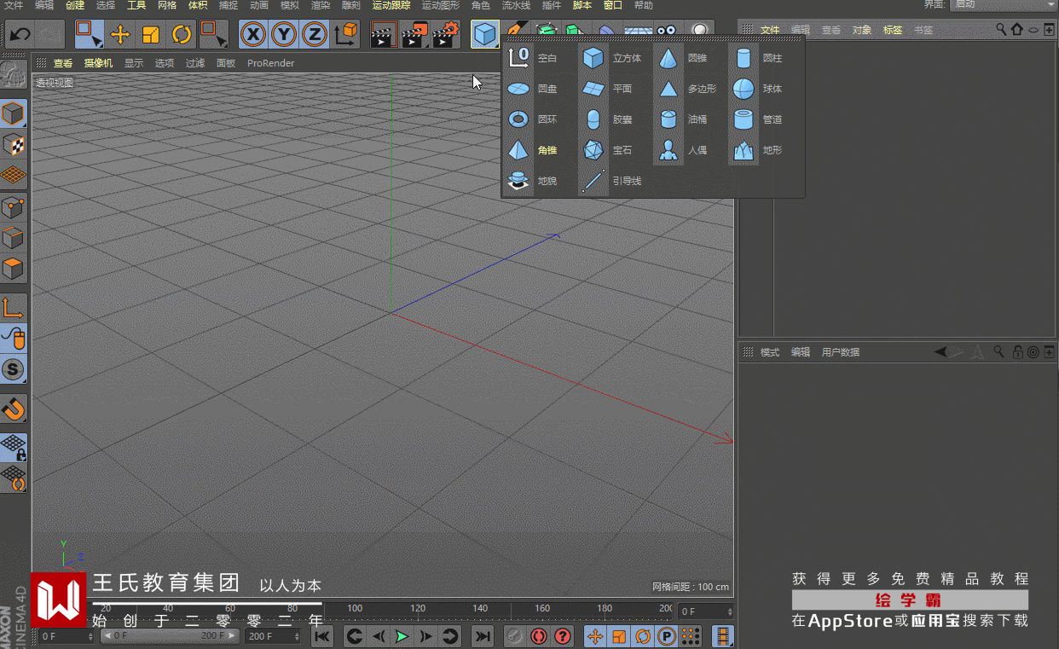Open object manager 标签 (Tags) menu
This screenshot has width=1059, height=649.
(x=893, y=30)
